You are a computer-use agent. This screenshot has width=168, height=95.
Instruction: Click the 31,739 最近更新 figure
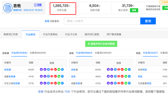click(x=128, y=6)
